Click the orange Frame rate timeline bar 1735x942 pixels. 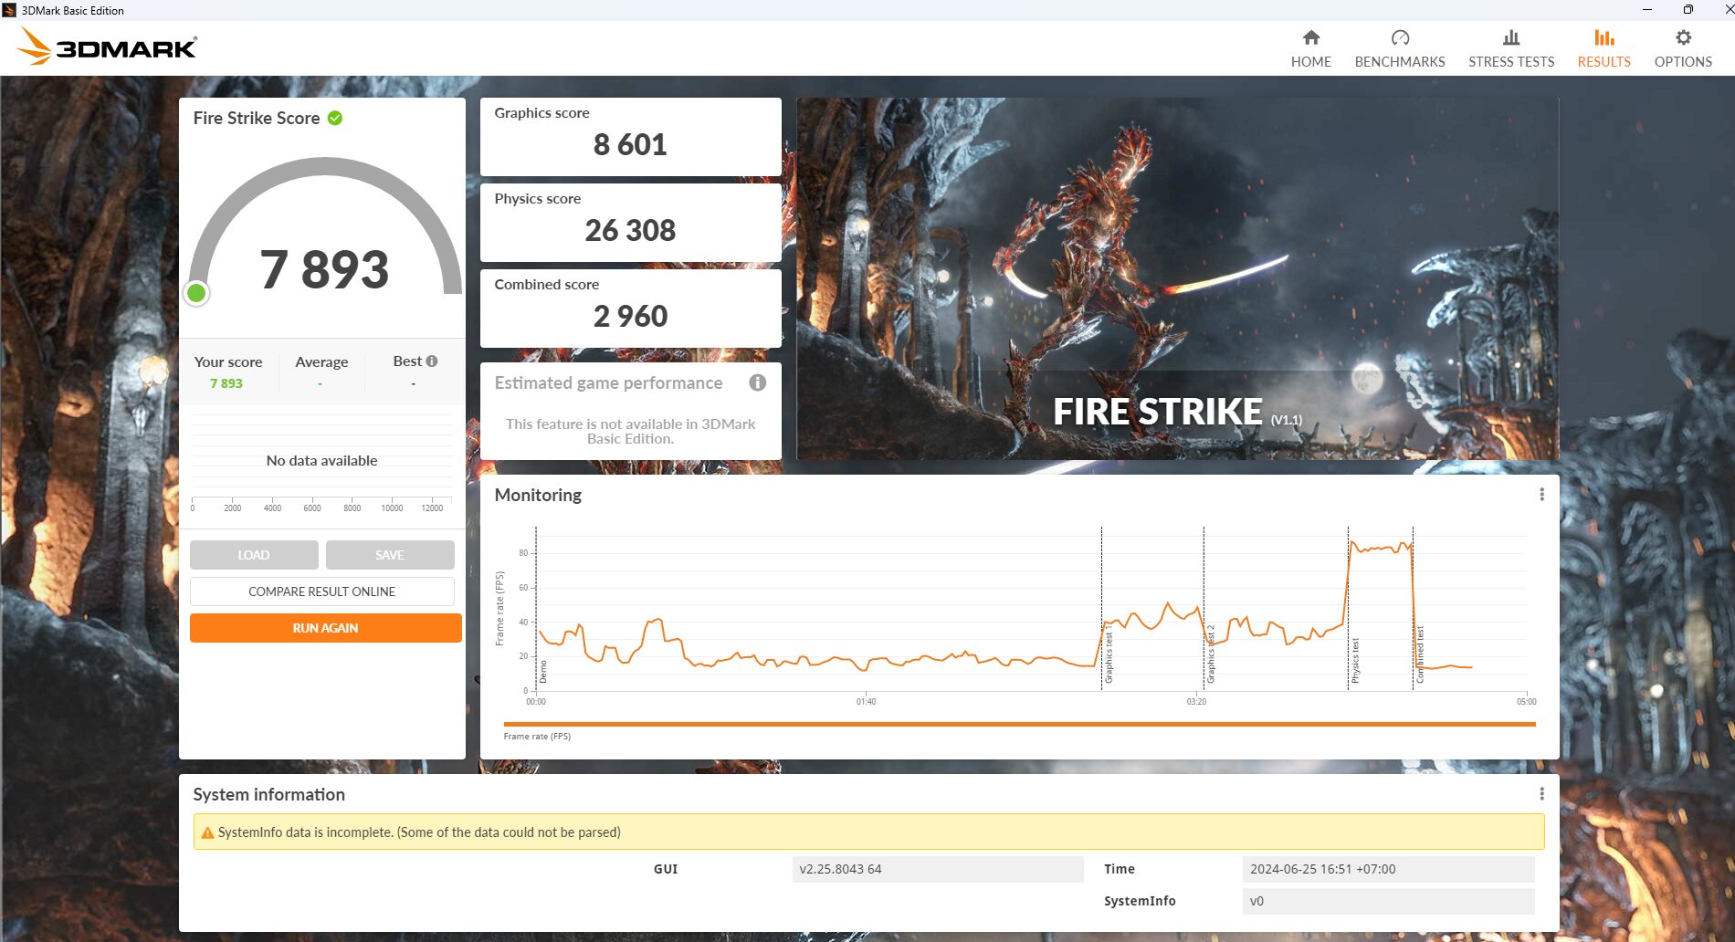(1019, 724)
